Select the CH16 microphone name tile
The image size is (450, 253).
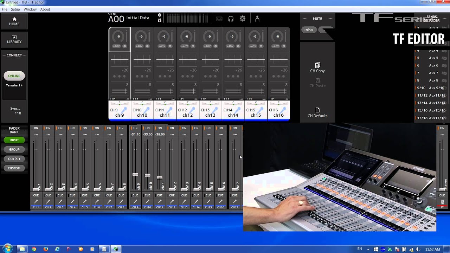[x=278, y=110]
